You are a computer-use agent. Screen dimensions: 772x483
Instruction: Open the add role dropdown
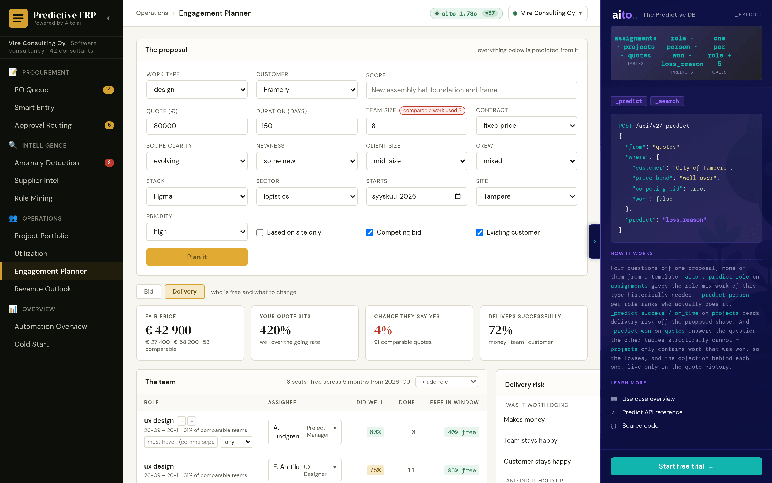point(447,382)
